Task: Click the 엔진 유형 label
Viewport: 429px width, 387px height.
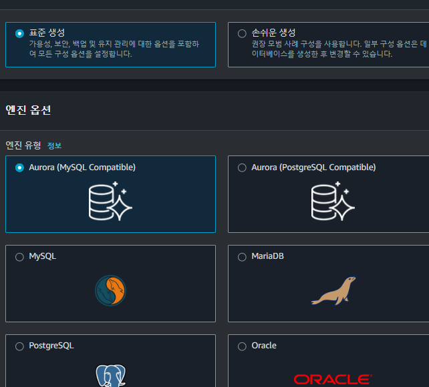Action: (23, 145)
